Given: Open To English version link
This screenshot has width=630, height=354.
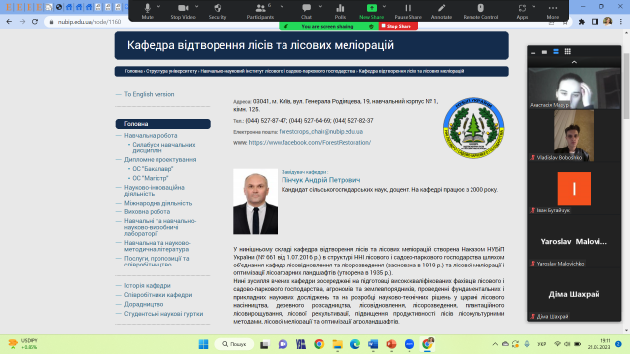Looking at the screenshot, I should click(149, 94).
